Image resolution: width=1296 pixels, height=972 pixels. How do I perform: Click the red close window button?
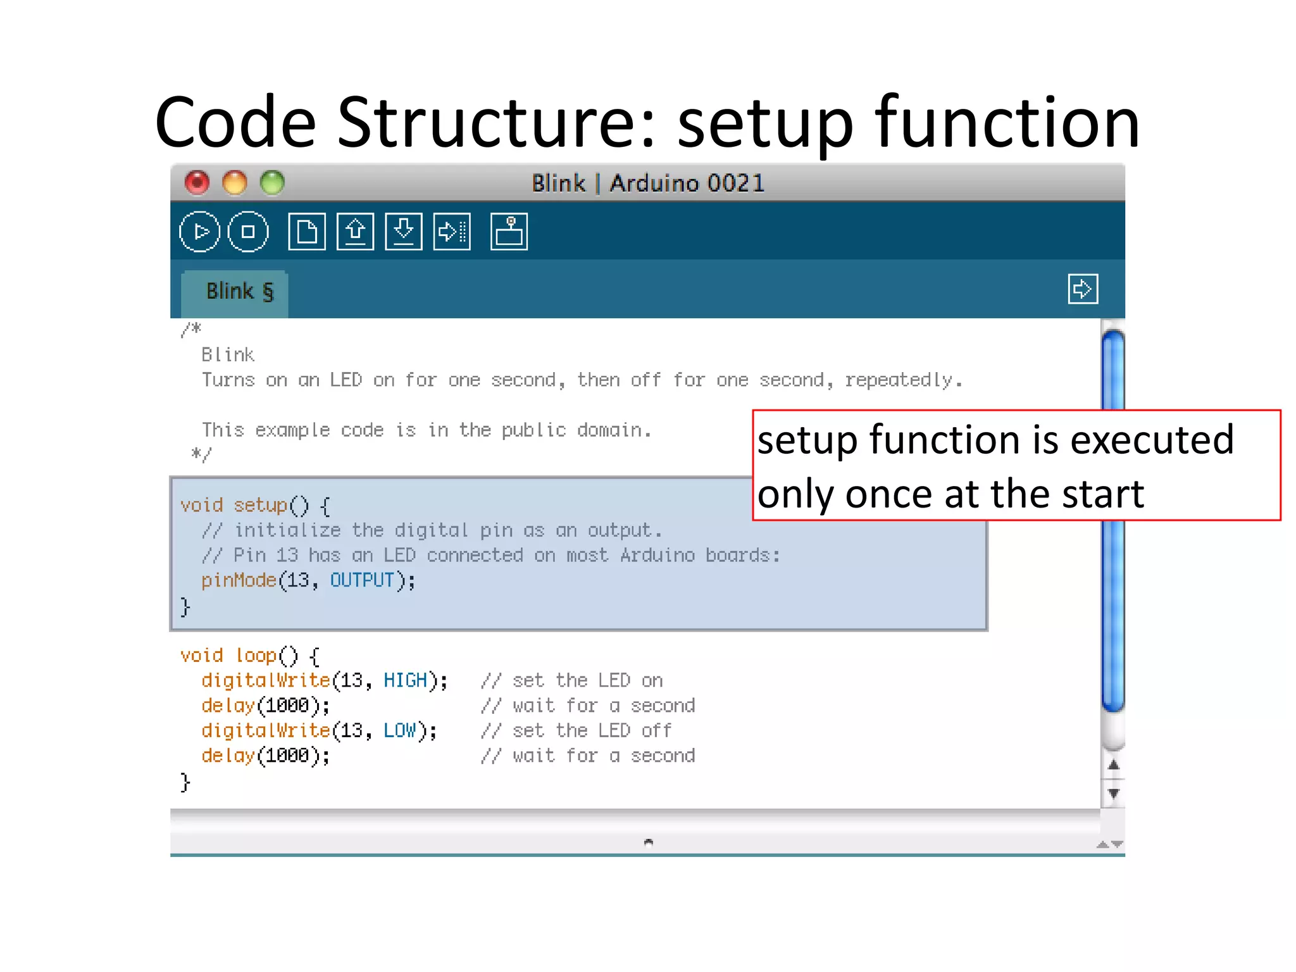(197, 183)
